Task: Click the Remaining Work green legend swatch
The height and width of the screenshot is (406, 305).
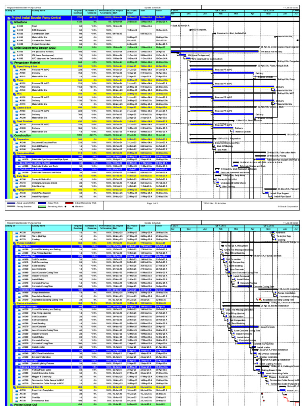Action: coord(42,207)
